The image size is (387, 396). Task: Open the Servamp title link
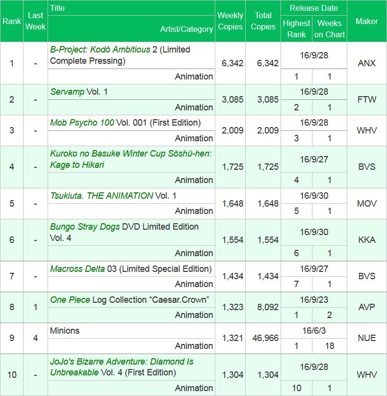pos(67,92)
